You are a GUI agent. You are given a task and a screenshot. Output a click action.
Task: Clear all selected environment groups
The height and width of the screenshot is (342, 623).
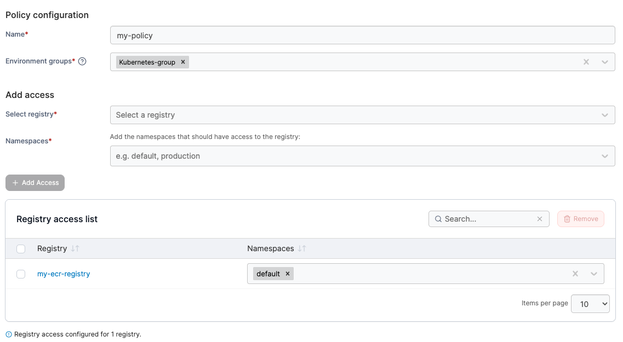coord(586,62)
